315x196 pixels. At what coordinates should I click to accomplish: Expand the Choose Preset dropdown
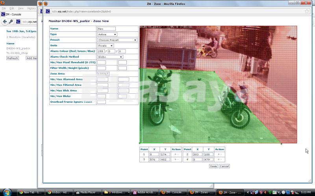pyautogui.click(x=117, y=40)
